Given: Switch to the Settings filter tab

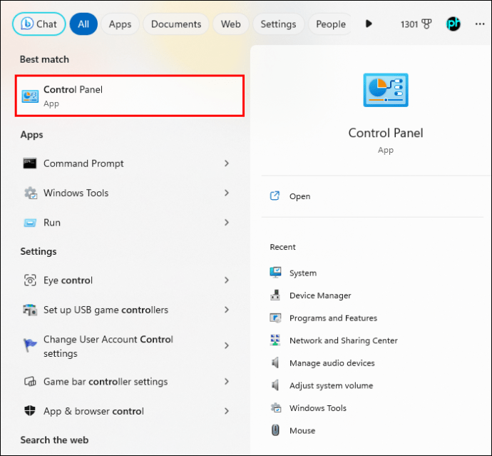Looking at the screenshot, I should (278, 24).
